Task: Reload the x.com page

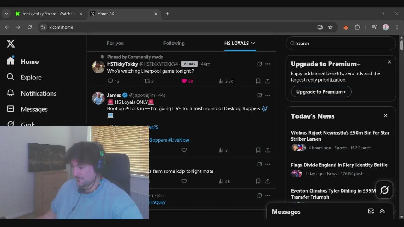Action: [x=30, y=27]
